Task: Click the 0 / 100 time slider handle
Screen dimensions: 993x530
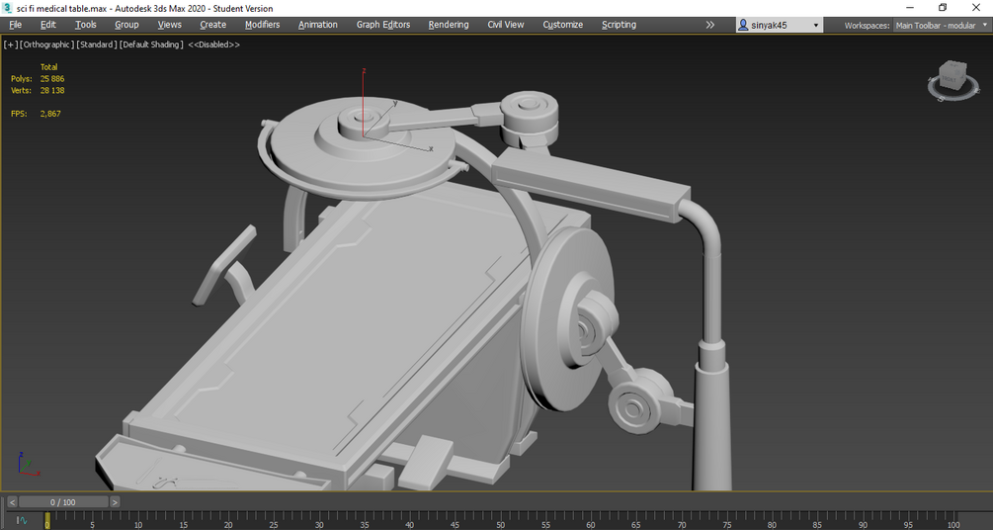Action: (x=63, y=502)
